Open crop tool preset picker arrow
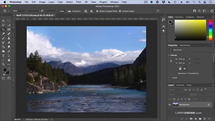 coord(8,11)
